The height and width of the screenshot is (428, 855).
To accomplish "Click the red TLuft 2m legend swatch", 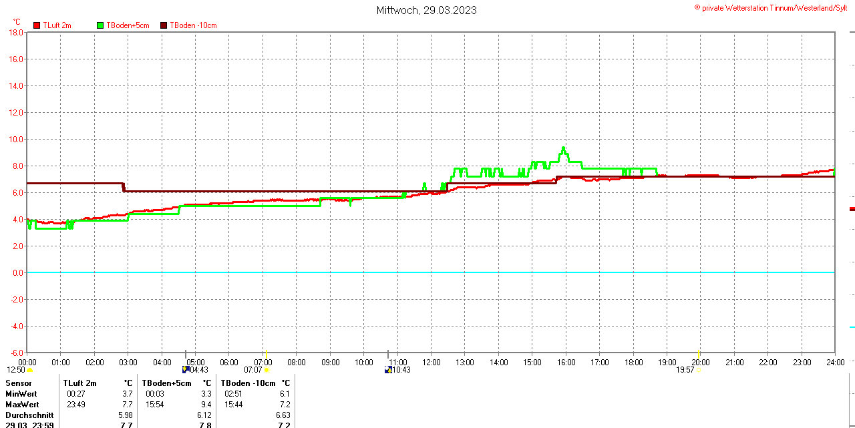I will (37, 25).
